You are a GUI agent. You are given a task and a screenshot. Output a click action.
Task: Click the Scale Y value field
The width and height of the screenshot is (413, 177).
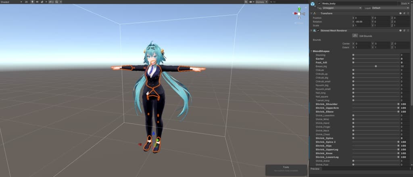click(382, 25)
